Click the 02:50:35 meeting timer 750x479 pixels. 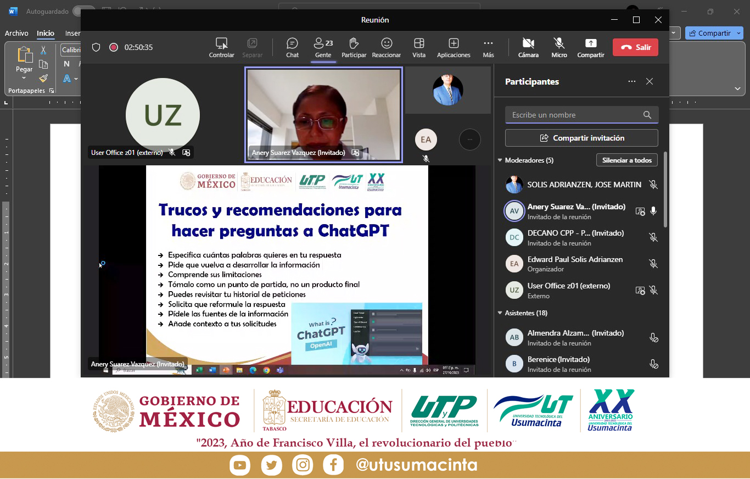coord(138,47)
